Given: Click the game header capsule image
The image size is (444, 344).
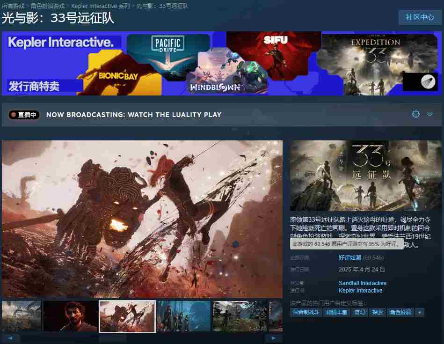Looking at the screenshot, I should click(x=365, y=176).
